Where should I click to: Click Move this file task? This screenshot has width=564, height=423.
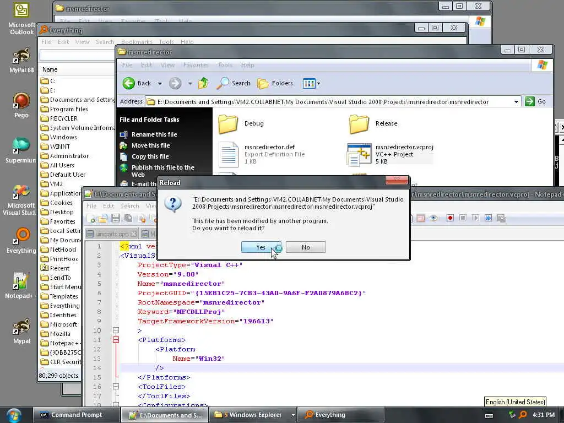tap(150, 145)
